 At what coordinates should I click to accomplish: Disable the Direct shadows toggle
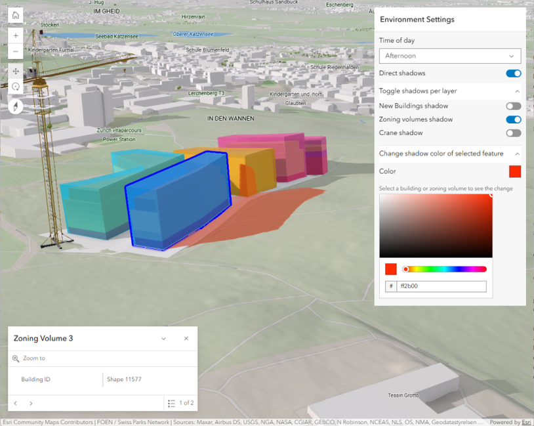pos(513,74)
